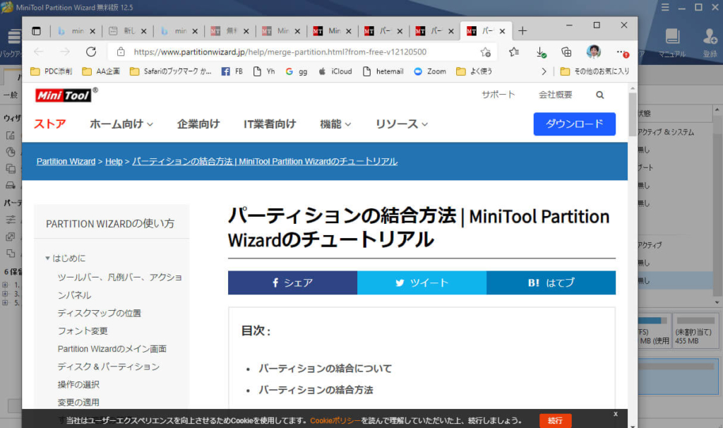Screen dimensions: 723x428
Task: Open the iCloud bookmark
Action: 335,71
